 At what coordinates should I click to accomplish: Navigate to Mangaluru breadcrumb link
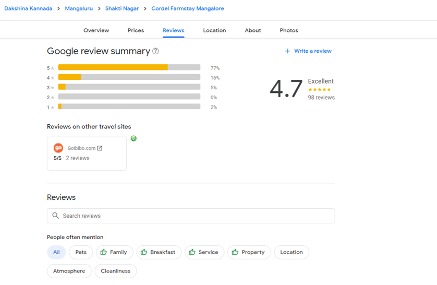pyautogui.click(x=79, y=9)
